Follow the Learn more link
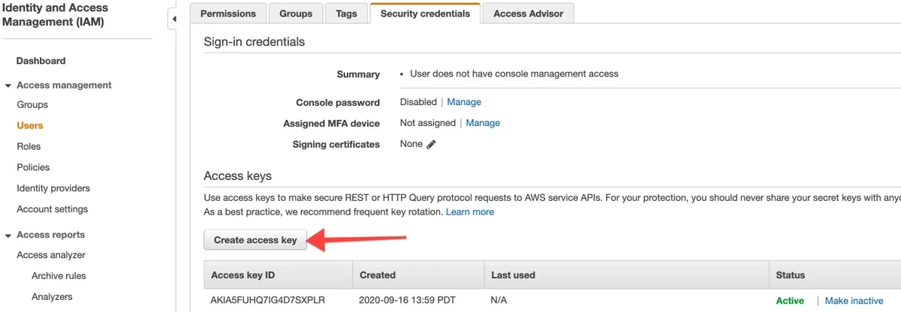The width and height of the screenshot is (901, 312). pyautogui.click(x=470, y=212)
